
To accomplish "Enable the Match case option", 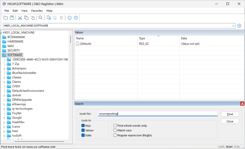I will (x=115, y=130).
